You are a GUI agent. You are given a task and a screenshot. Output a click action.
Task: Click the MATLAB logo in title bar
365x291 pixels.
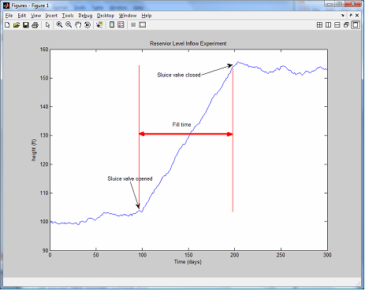[6, 6]
